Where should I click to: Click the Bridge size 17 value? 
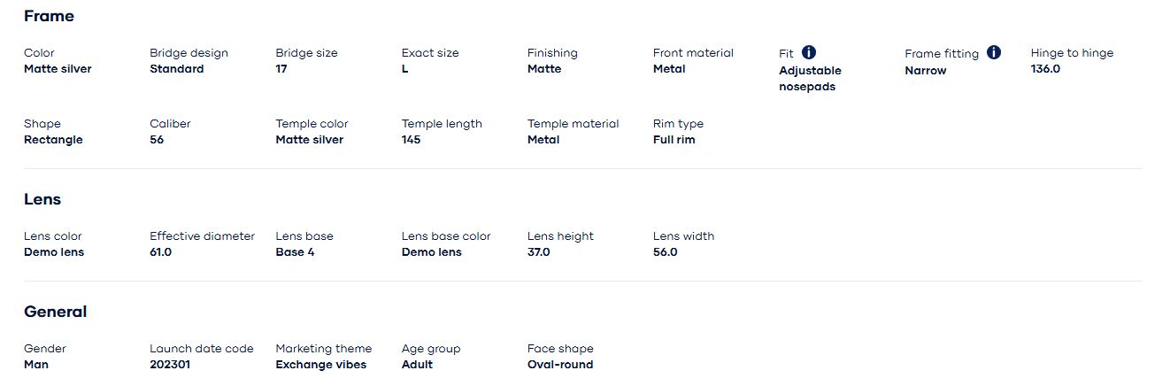281,69
